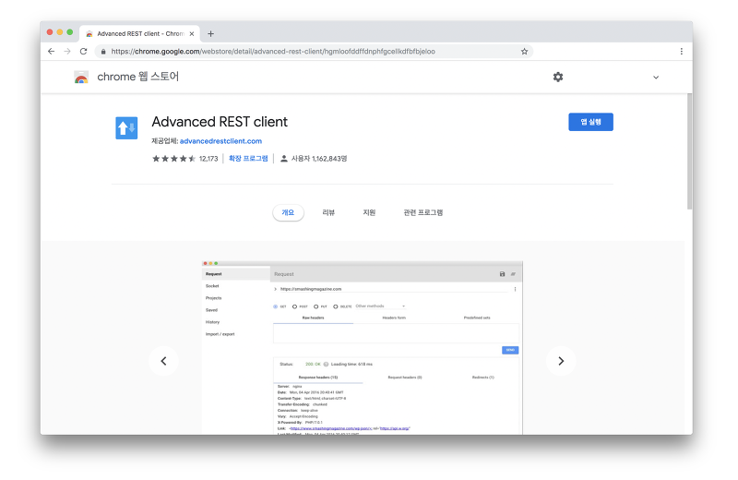
Task: Click the star rating
Action: click(x=173, y=159)
